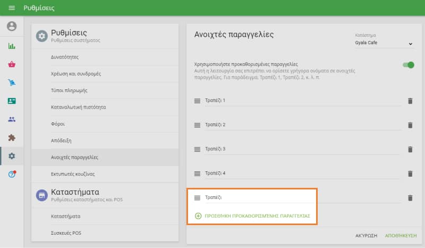The width and height of the screenshot is (425, 248).
Task: Open Help question mark icon
Action: 12,174
